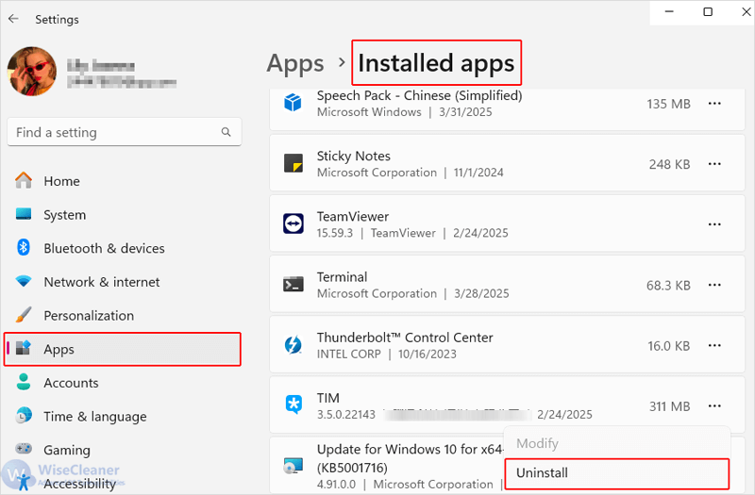The height and width of the screenshot is (495, 755).
Task: Select Apps in the sidebar
Action: coord(123,349)
